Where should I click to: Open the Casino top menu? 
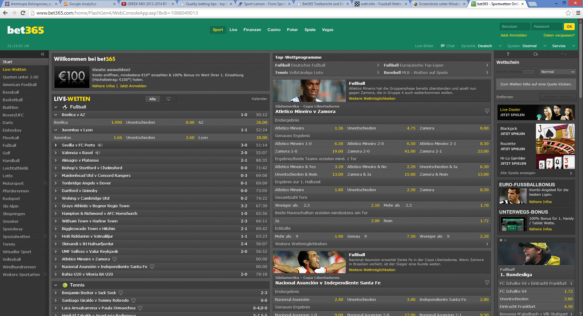(x=274, y=30)
